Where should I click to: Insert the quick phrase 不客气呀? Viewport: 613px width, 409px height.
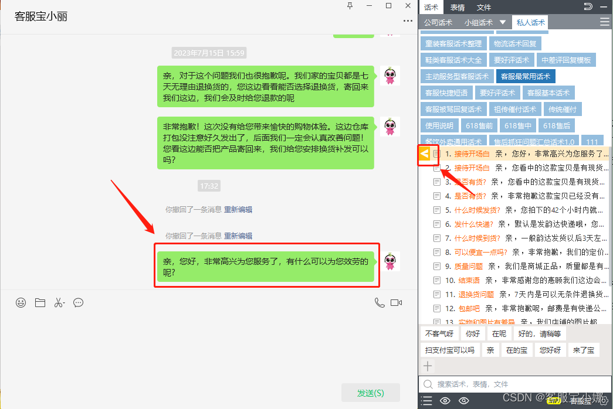(x=439, y=334)
